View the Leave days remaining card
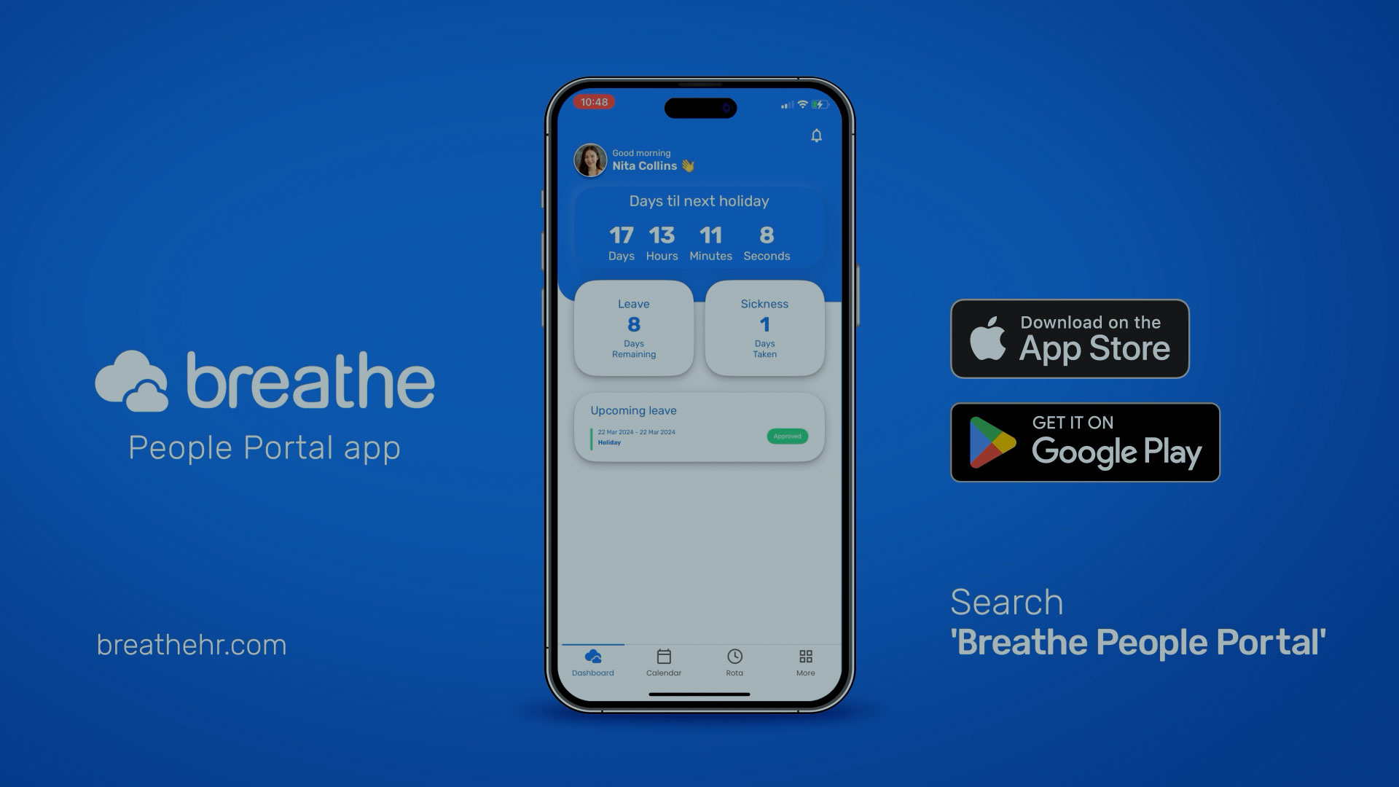This screenshot has height=787, width=1399. [633, 326]
